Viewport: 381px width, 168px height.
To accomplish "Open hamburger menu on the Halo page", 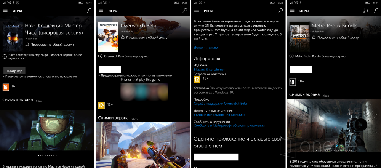I will tap(5, 11).
